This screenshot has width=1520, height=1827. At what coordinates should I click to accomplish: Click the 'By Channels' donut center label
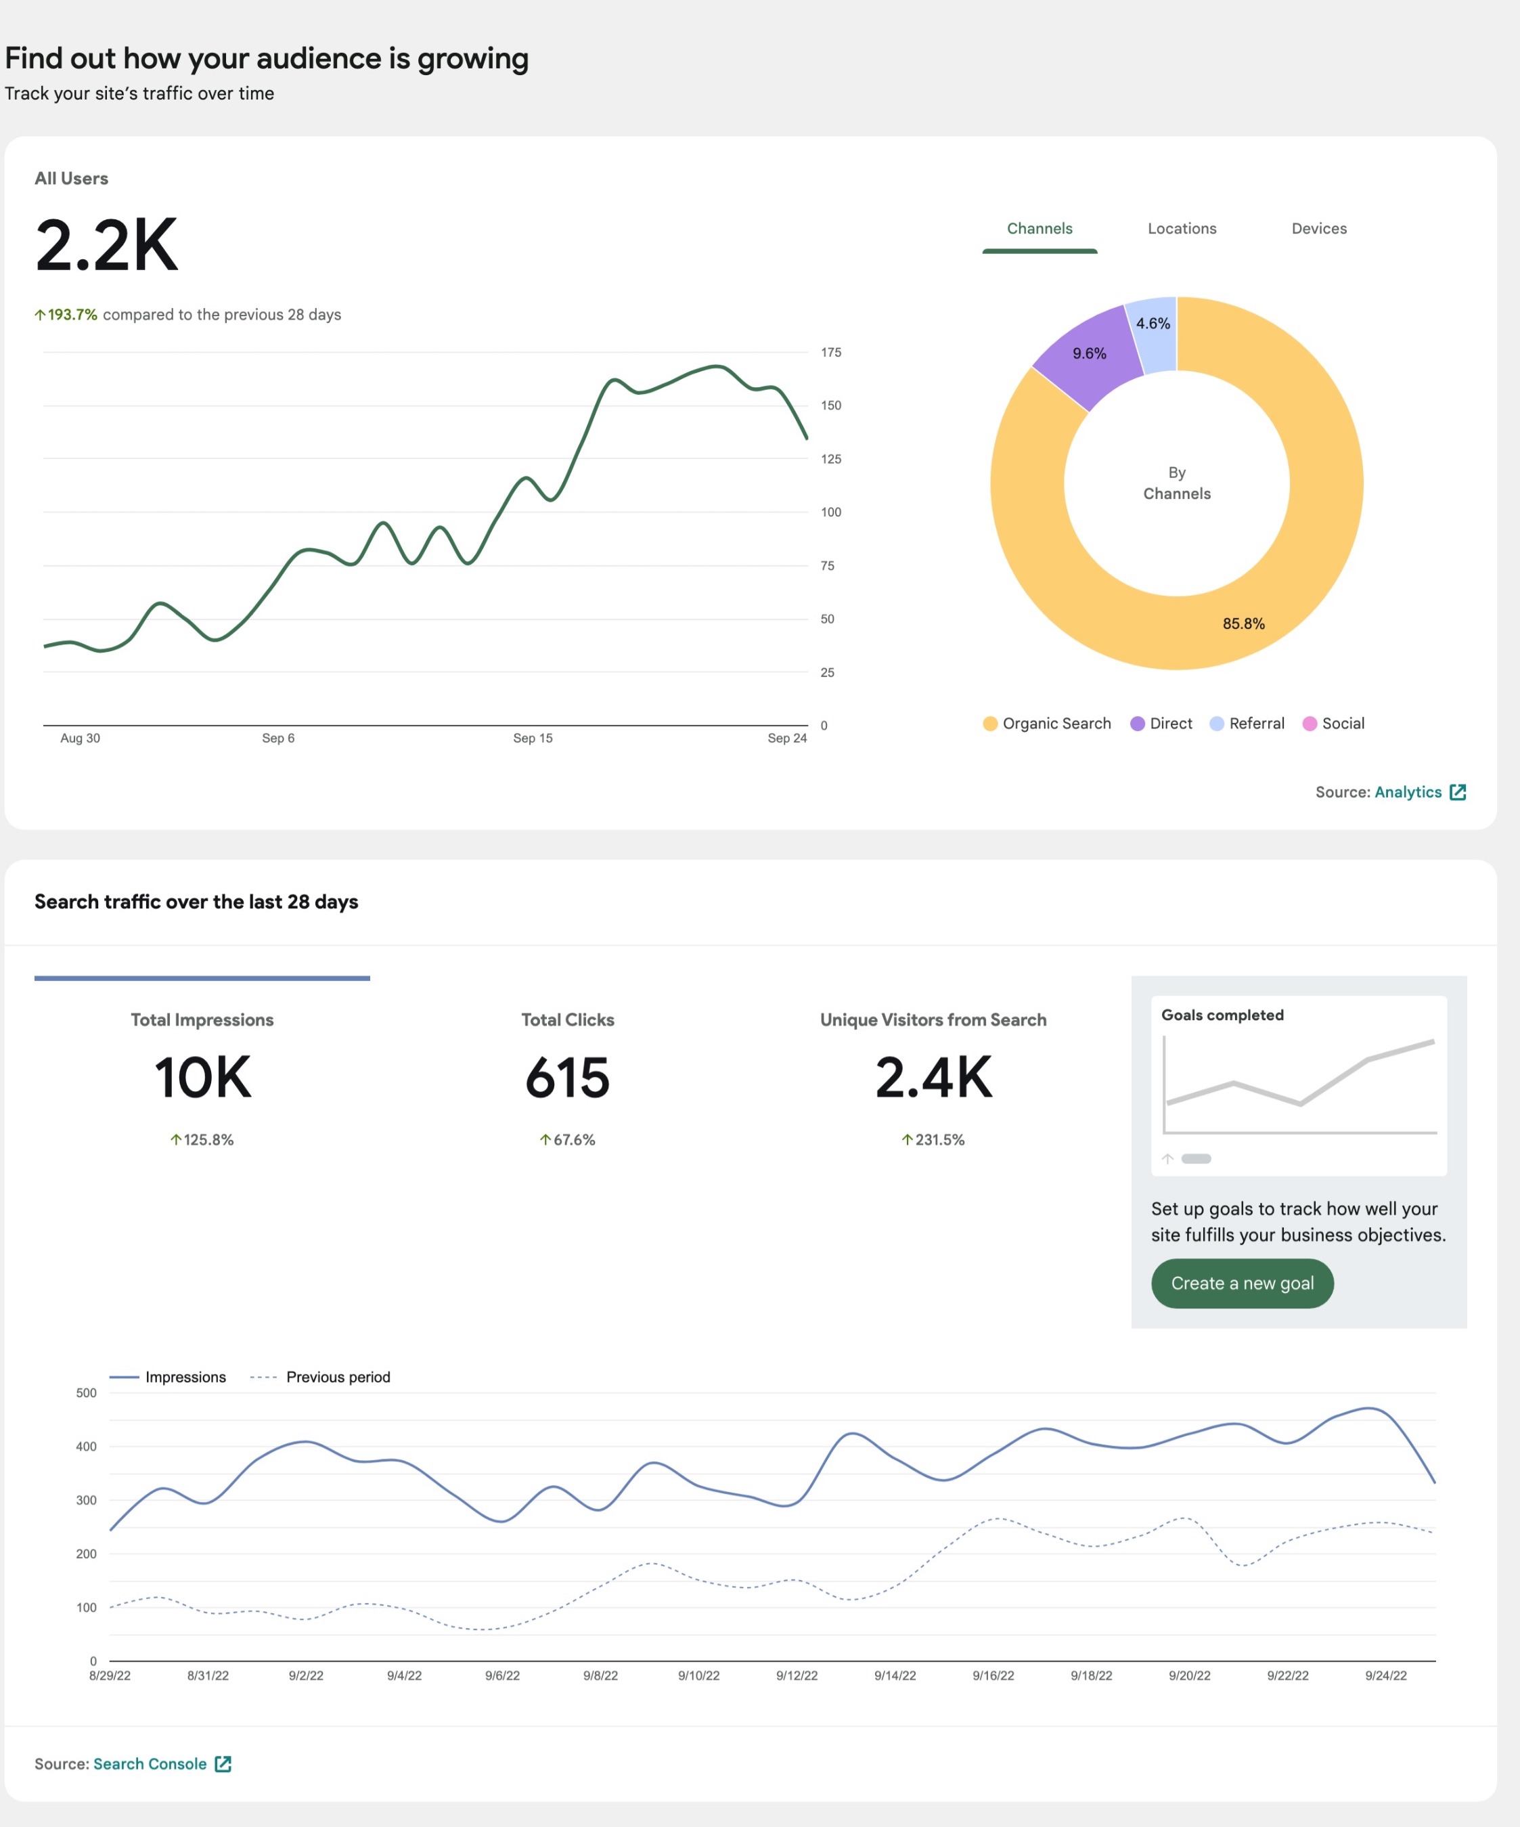coord(1176,483)
